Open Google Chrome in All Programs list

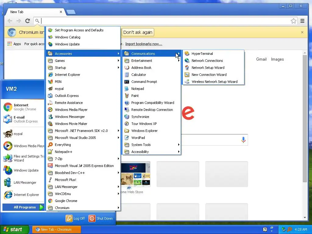click(83, 201)
